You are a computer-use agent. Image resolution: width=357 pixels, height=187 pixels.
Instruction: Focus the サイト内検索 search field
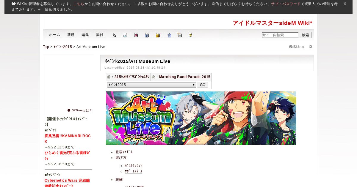coord(280,35)
